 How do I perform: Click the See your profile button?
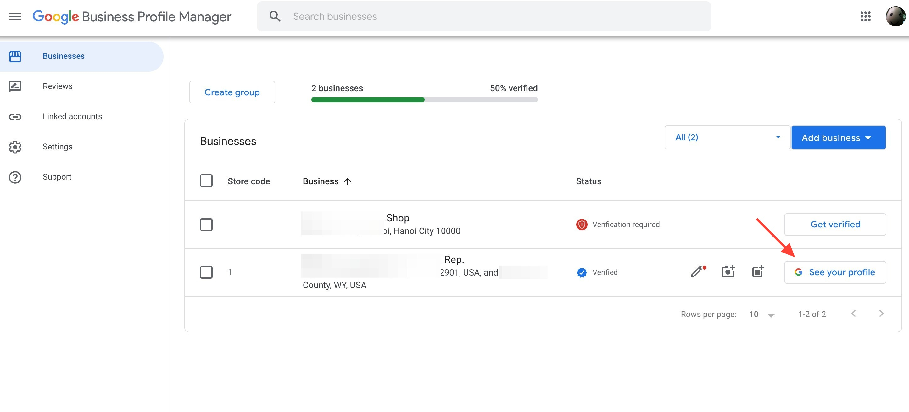[x=835, y=272]
